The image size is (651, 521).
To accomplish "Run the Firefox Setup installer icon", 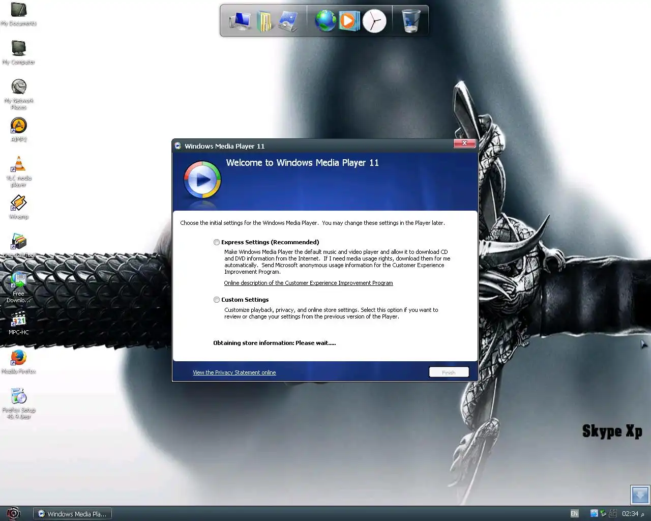I will pyautogui.click(x=19, y=403).
